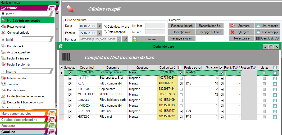The height and width of the screenshot is (135, 282).
Task: Click the Ștergere button
Action: pos(242,32)
